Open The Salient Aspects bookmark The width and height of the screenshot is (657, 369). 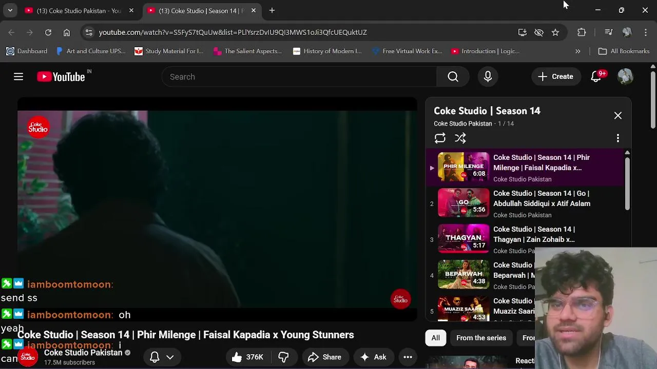[x=247, y=51]
